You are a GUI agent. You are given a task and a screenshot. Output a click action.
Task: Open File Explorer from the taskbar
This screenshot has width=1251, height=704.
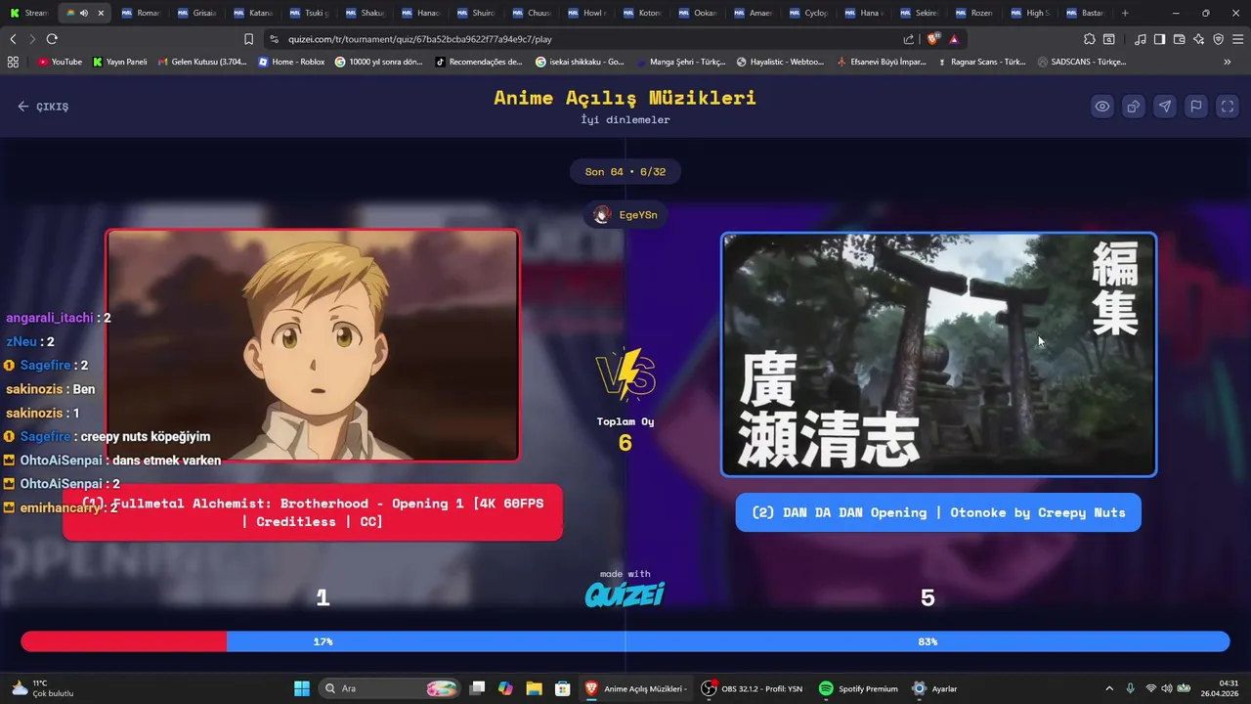tap(534, 688)
